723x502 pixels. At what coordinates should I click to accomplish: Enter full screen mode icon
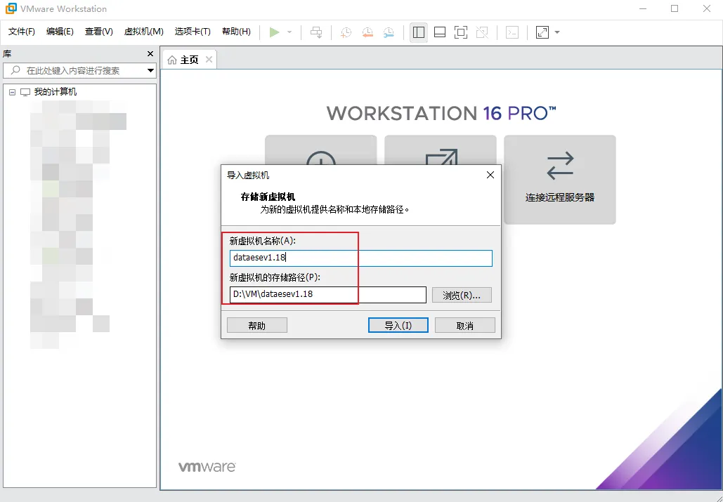(x=460, y=32)
